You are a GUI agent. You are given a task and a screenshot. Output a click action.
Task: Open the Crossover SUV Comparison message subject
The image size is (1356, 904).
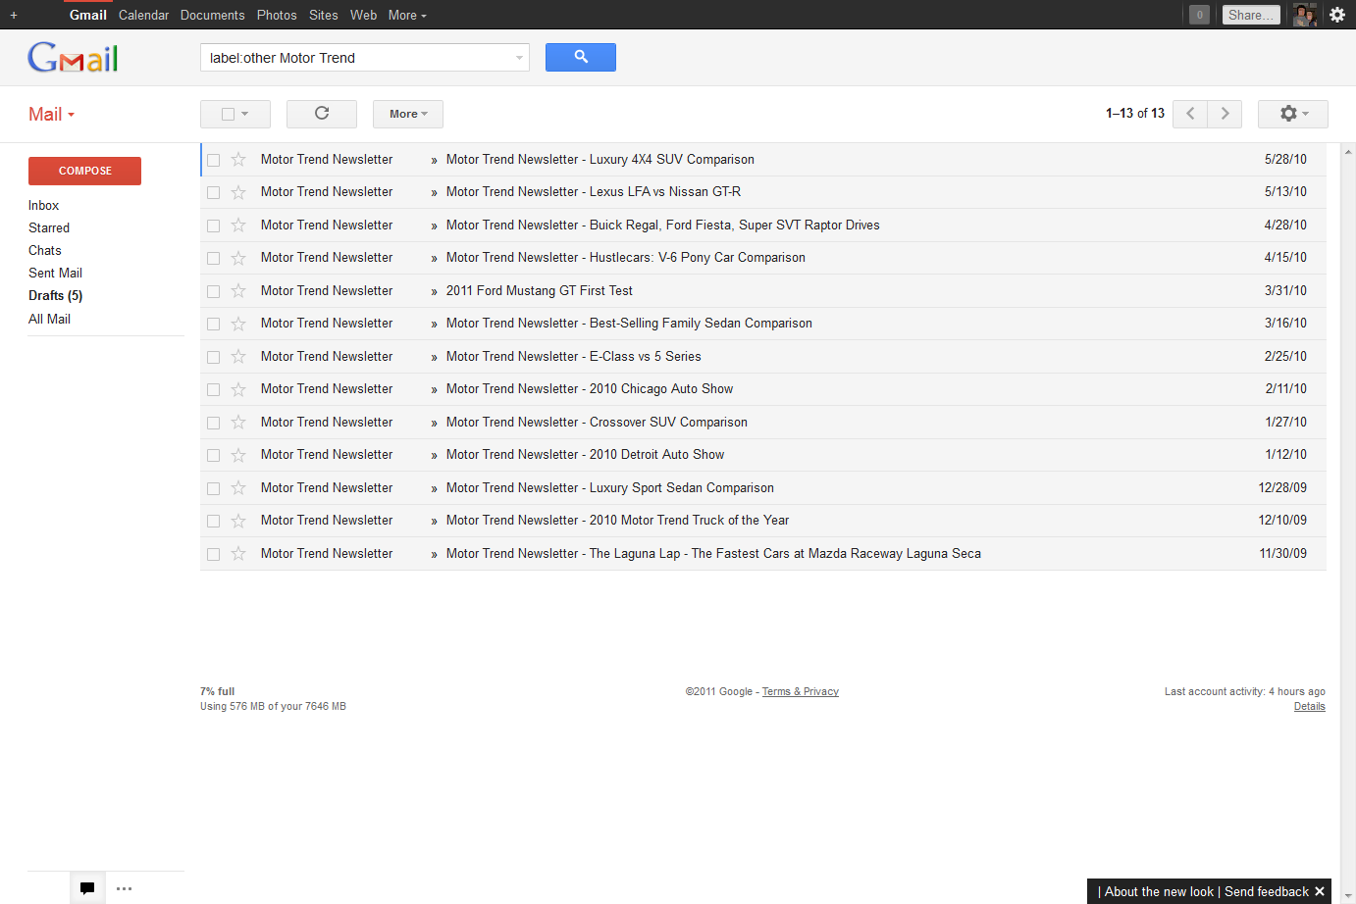597,423
